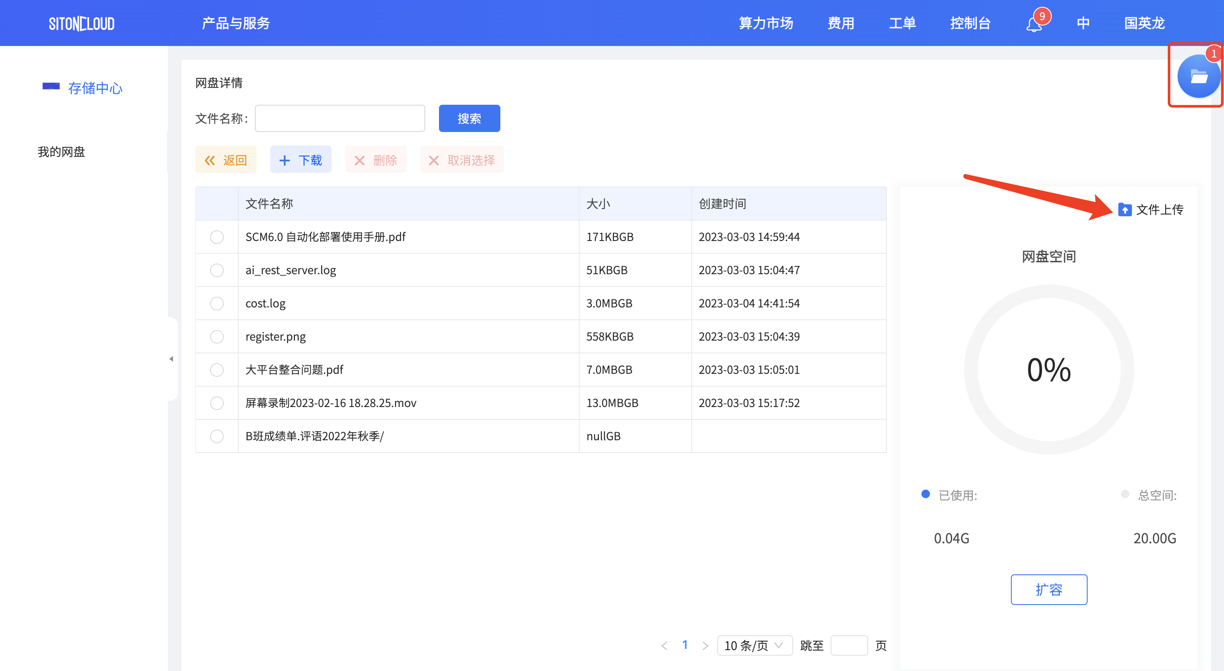This screenshot has width=1224, height=671.
Task: Click the SITONCLOUD logo
Action: pos(82,23)
